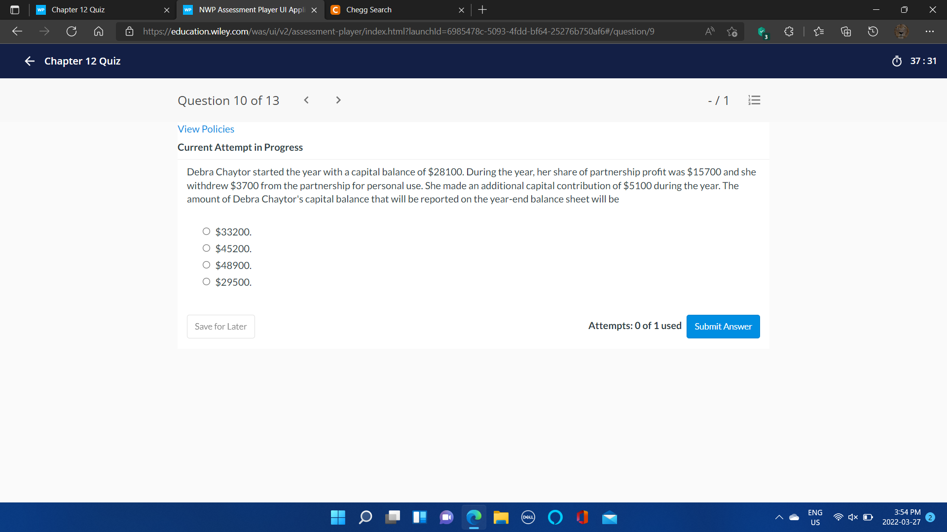Go to previous question chevron
Viewport: 947px width, 532px height.
pos(306,100)
